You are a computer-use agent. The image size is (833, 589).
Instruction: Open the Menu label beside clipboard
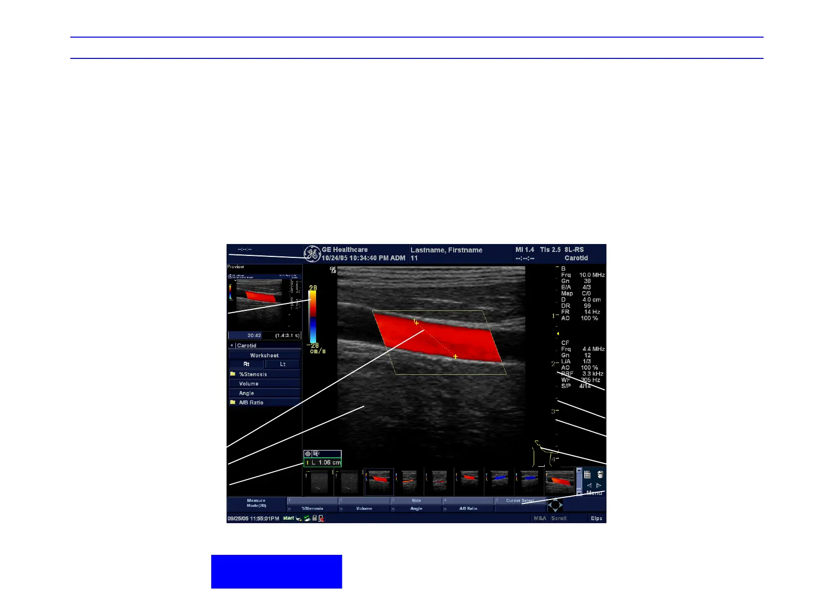tap(594, 493)
